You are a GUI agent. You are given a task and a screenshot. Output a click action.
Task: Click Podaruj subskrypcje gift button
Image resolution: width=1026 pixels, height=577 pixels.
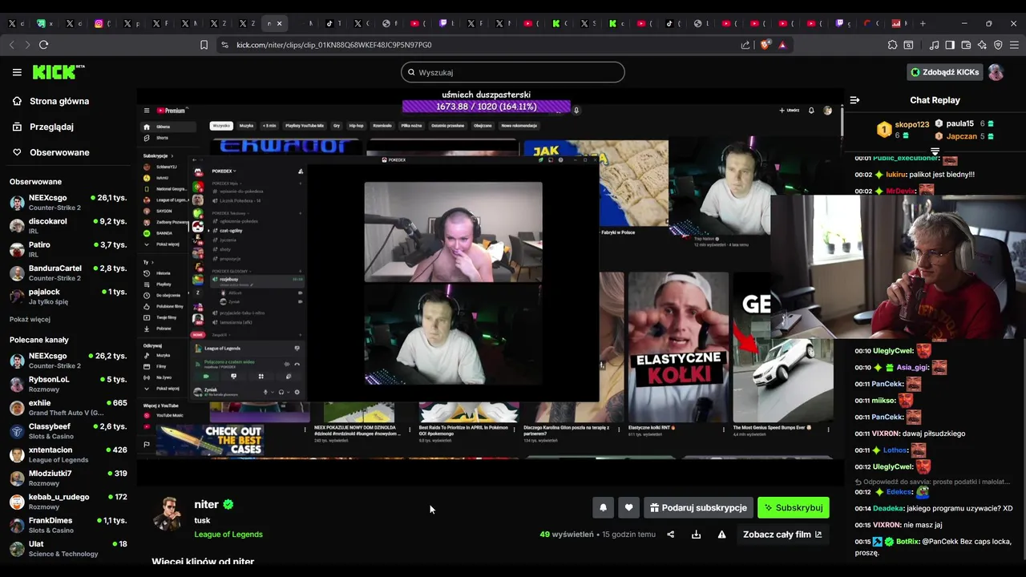698,507
